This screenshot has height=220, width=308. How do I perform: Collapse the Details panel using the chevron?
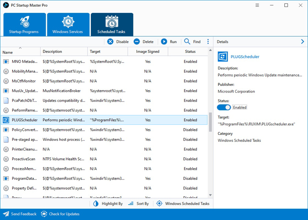tap(302, 42)
